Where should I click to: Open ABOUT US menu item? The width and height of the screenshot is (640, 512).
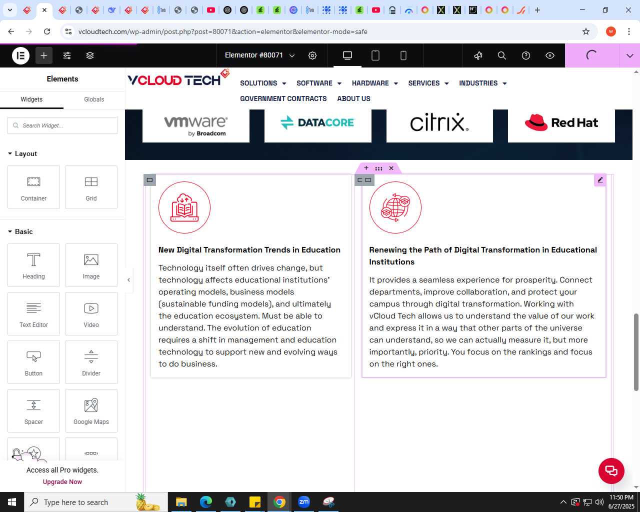click(x=354, y=98)
